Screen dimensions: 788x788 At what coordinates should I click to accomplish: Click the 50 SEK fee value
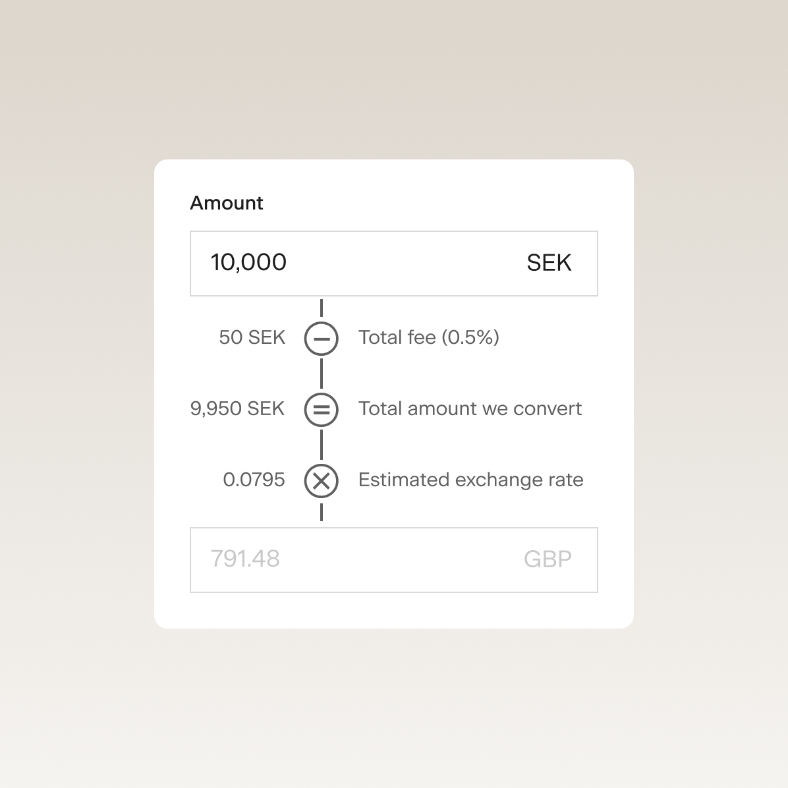click(252, 337)
